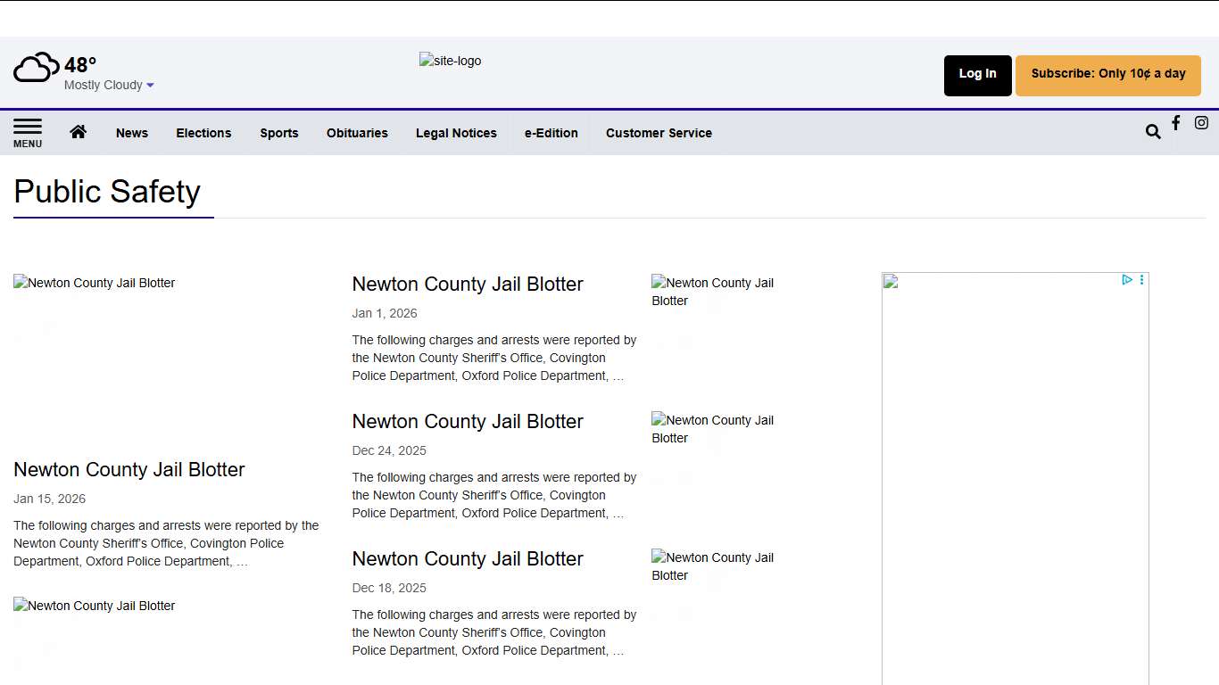Click the home icon in navigation
This screenshot has height=685, width=1219.
[x=79, y=132]
